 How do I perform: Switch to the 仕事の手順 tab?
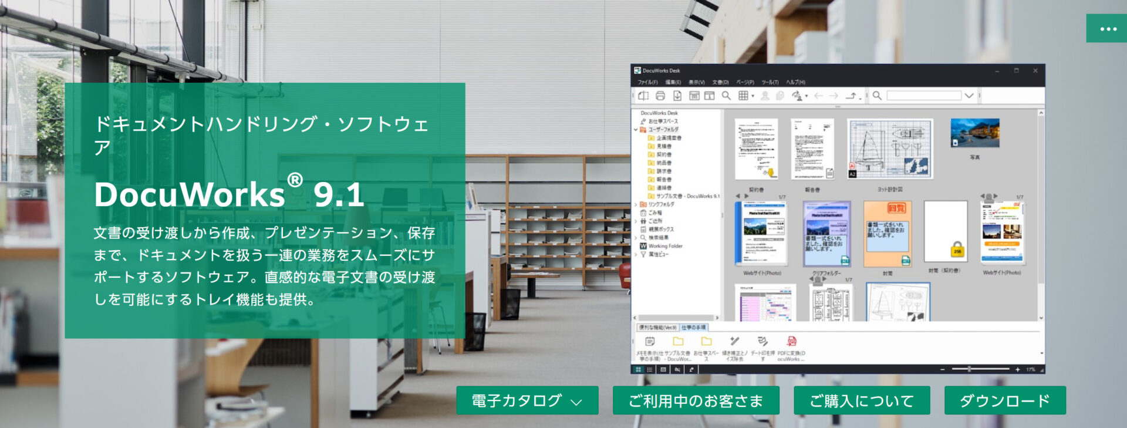point(694,328)
